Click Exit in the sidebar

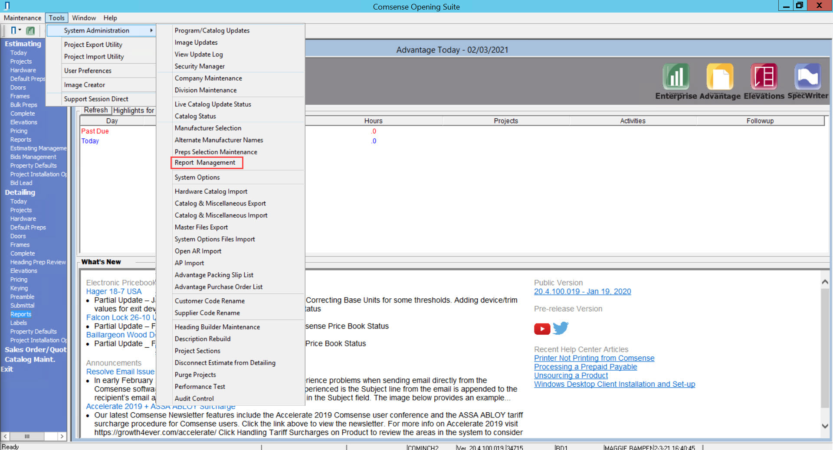(x=7, y=369)
